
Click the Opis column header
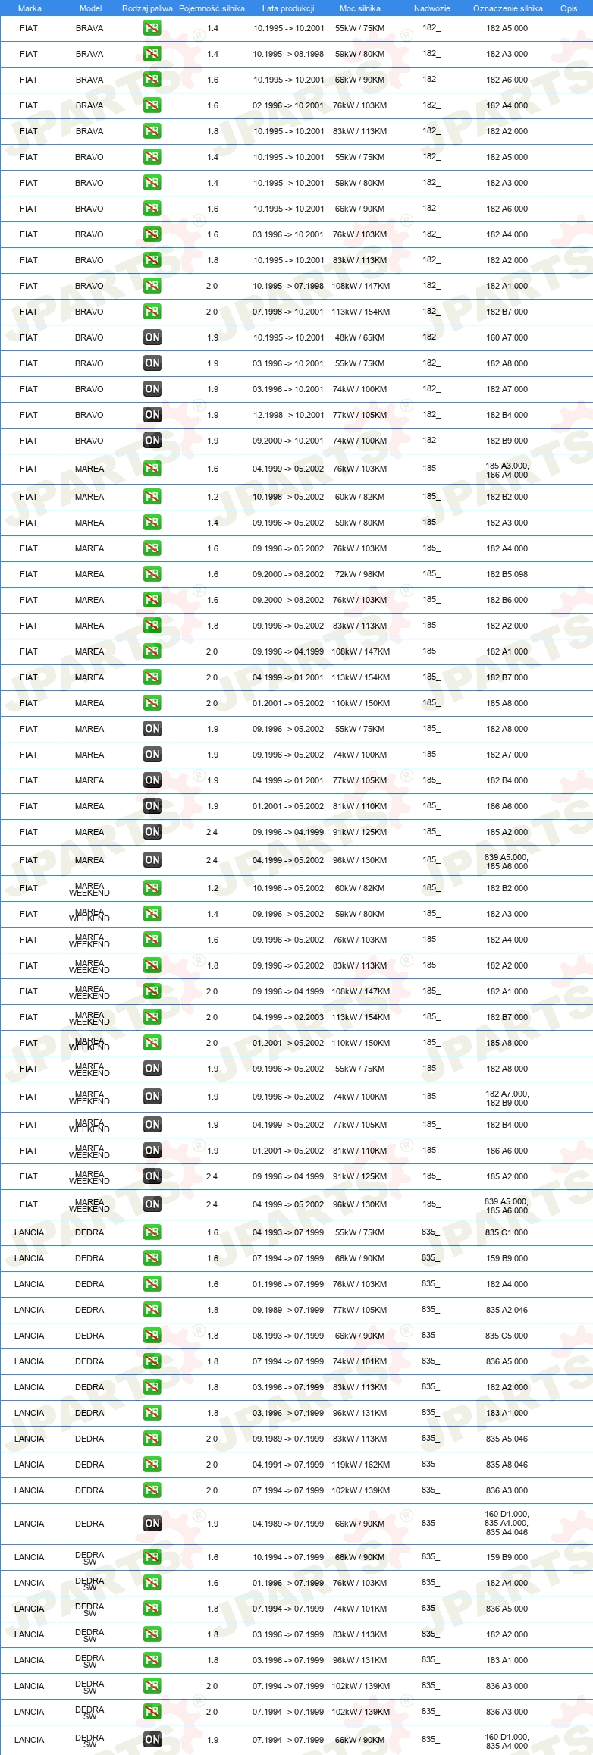click(x=569, y=8)
